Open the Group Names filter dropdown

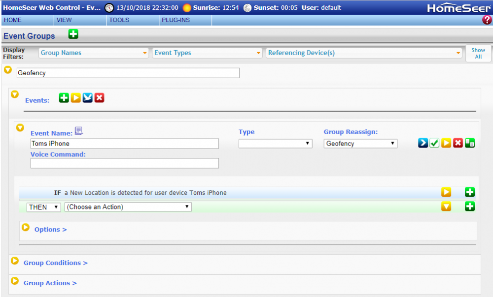coord(94,53)
